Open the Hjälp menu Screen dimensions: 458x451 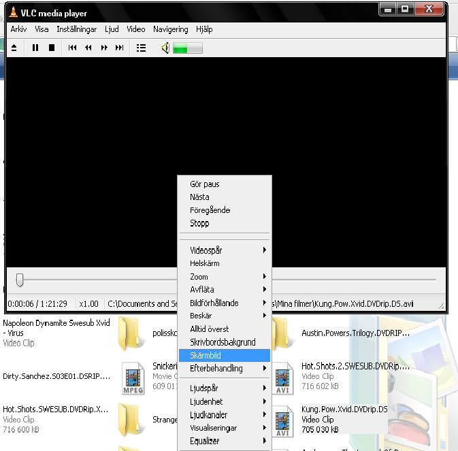tap(204, 30)
